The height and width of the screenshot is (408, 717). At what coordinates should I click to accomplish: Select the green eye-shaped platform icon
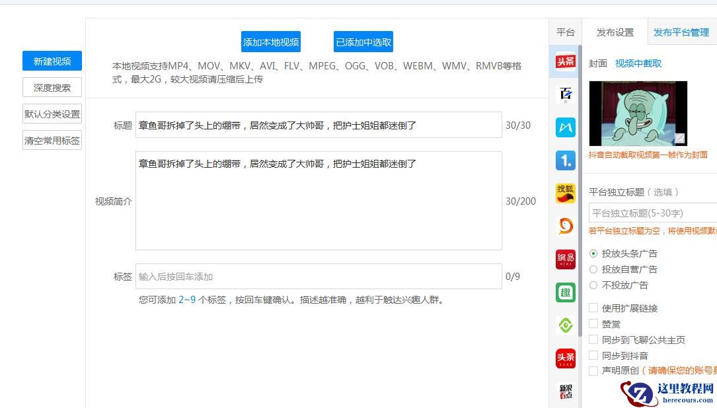565,325
